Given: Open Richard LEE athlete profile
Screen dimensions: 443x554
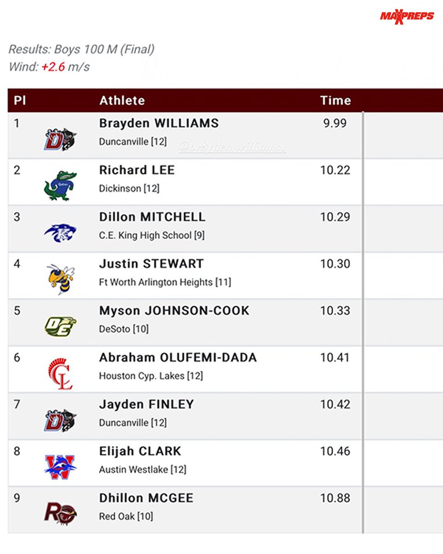Looking at the screenshot, I should pyautogui.click(x=137, y=170).
